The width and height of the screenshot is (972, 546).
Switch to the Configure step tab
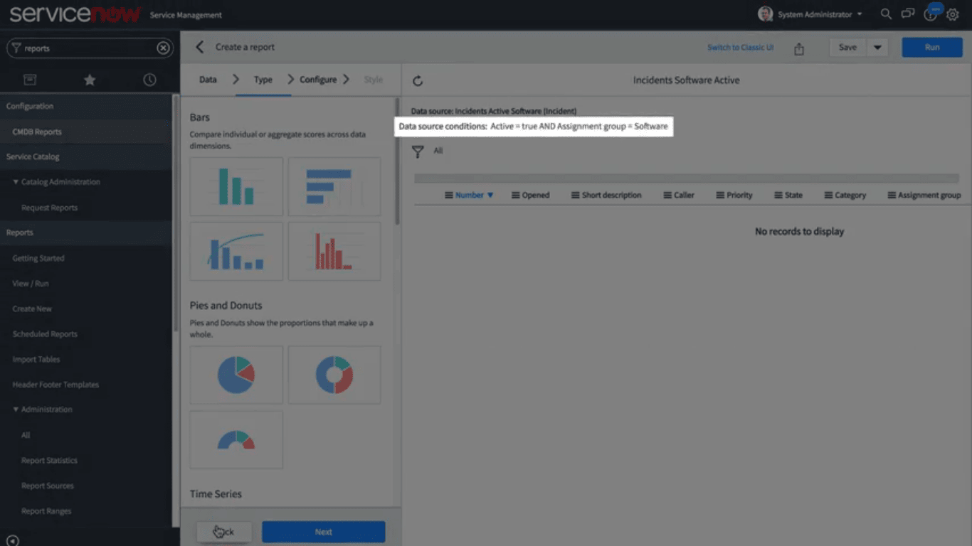pyautogui.click(x=318, y=80)
